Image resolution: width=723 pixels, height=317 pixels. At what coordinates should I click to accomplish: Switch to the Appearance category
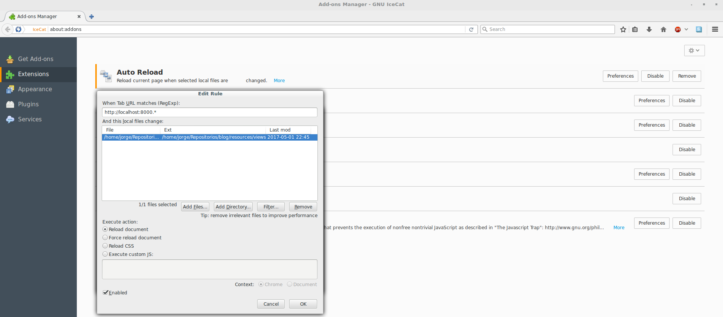(35, 89)
